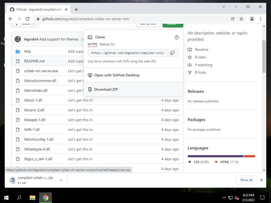The image size is (271, 203).
Task: Reload the page with the refresh icon
Action: pos(28,19)
